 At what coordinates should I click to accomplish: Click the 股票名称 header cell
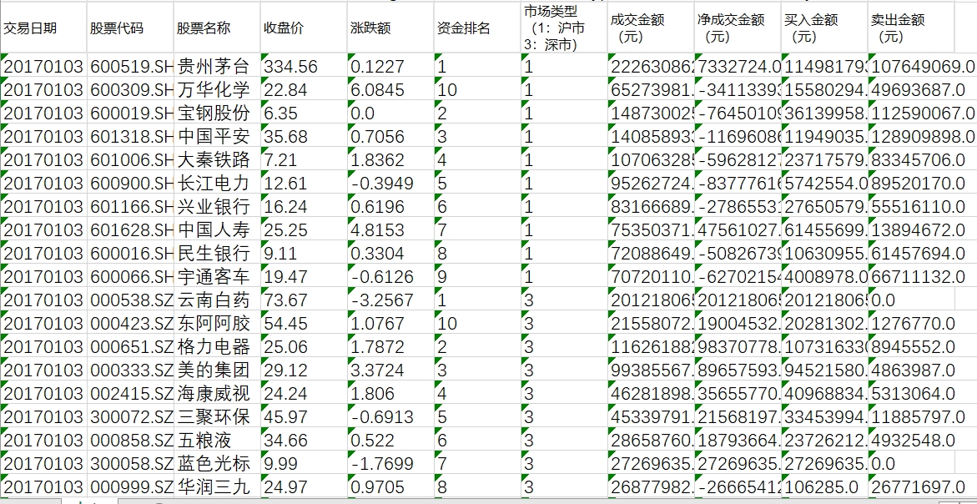(217, 28)
